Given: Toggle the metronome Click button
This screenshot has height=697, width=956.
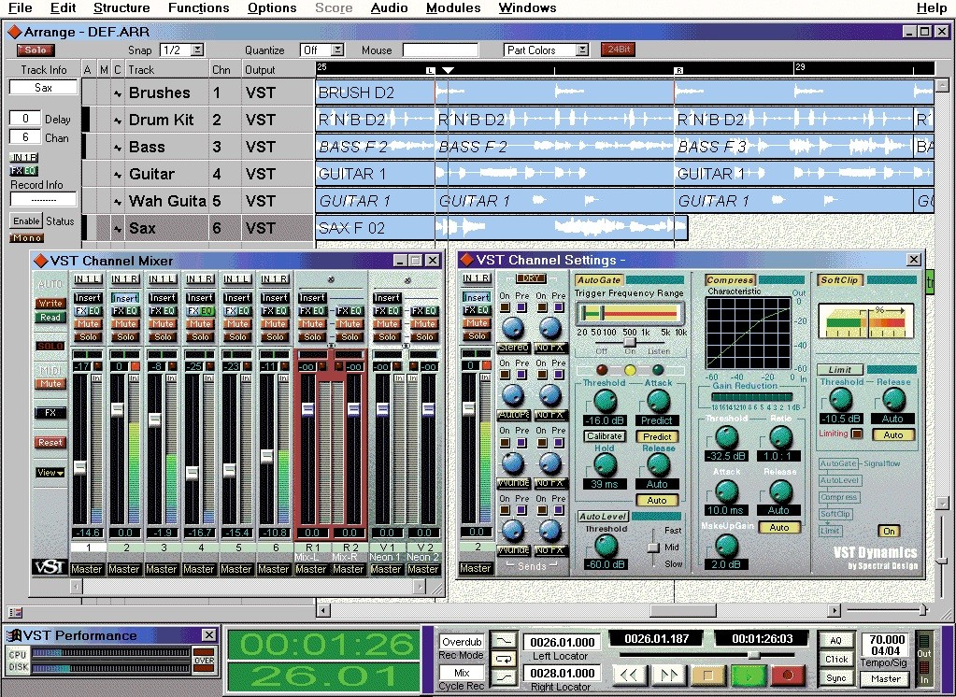Looking at the screenshot, I should pos(835,659).
